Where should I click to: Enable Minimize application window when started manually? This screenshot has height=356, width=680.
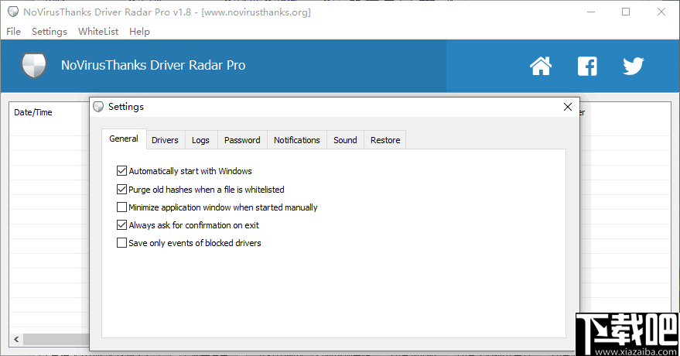(x=121, y=207)
